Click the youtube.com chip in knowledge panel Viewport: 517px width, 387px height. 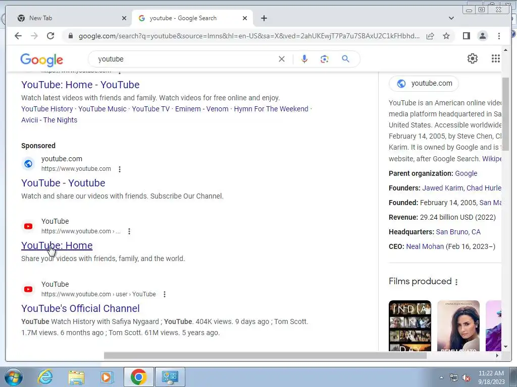(424, 84)
